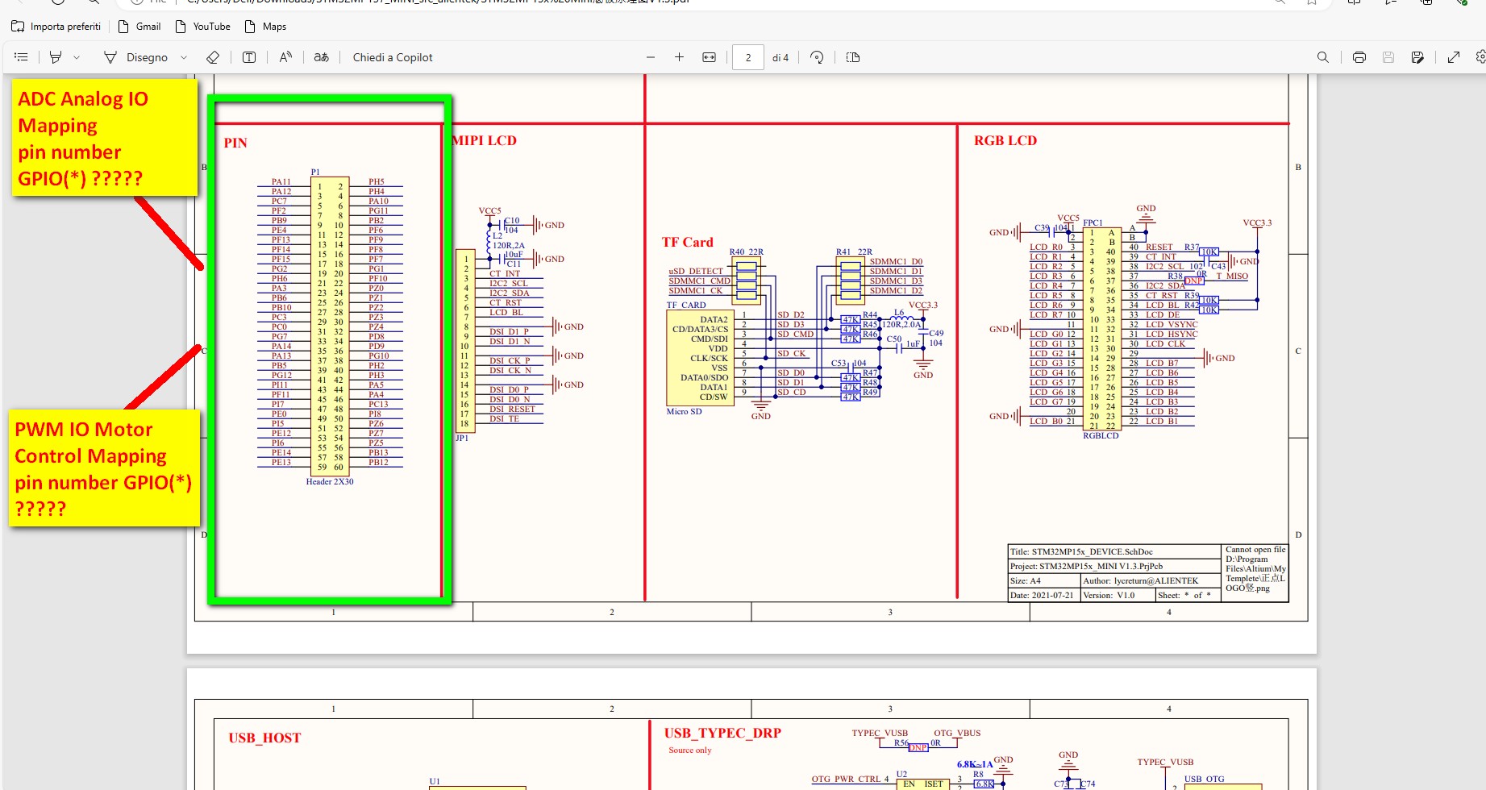Toggle the page view layout
Image resolution: width=1486 pixels, height=790 pixels.
[853, 57]
